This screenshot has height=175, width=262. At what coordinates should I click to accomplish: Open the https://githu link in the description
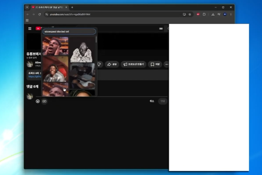[35, 76]
